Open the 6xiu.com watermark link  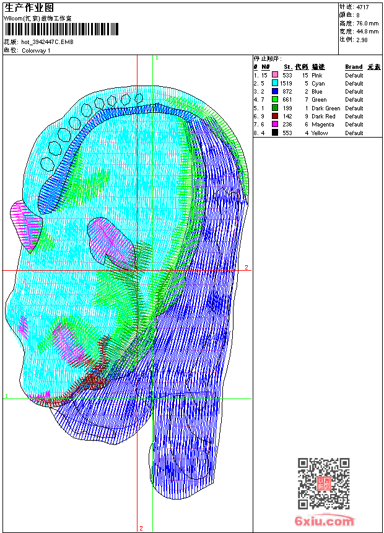click(324, 522)
